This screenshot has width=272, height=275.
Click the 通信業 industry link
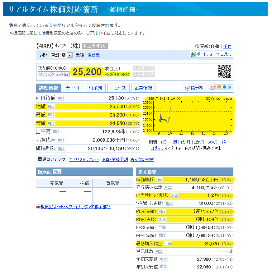[x=94, y=55]
